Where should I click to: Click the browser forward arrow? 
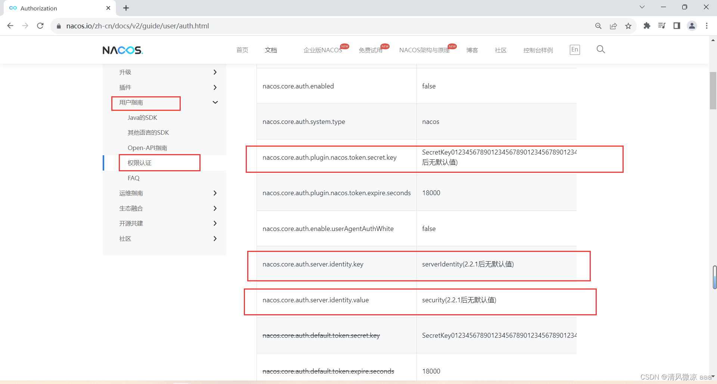pos(25,26)
